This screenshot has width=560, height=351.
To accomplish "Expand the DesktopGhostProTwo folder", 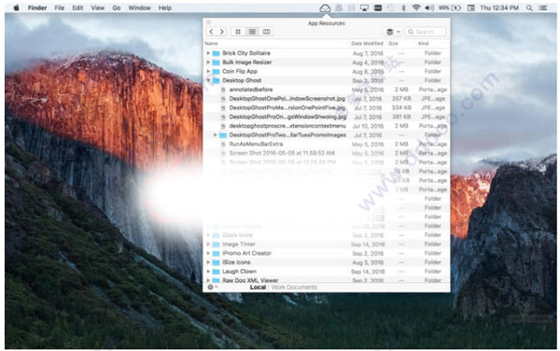I will pos(215,135).
